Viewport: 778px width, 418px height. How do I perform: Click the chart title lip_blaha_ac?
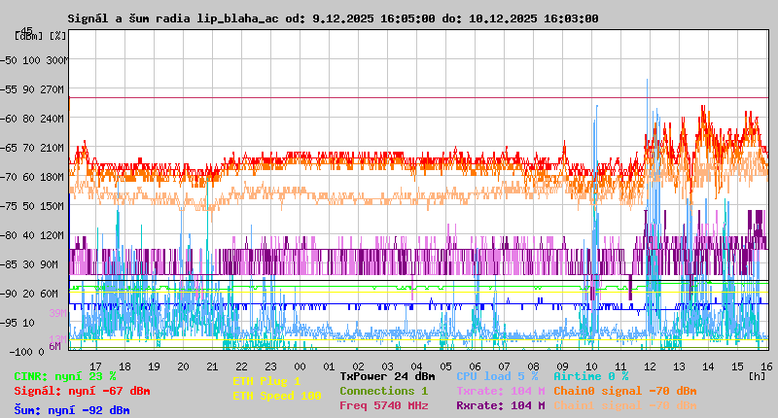[253, 18]
